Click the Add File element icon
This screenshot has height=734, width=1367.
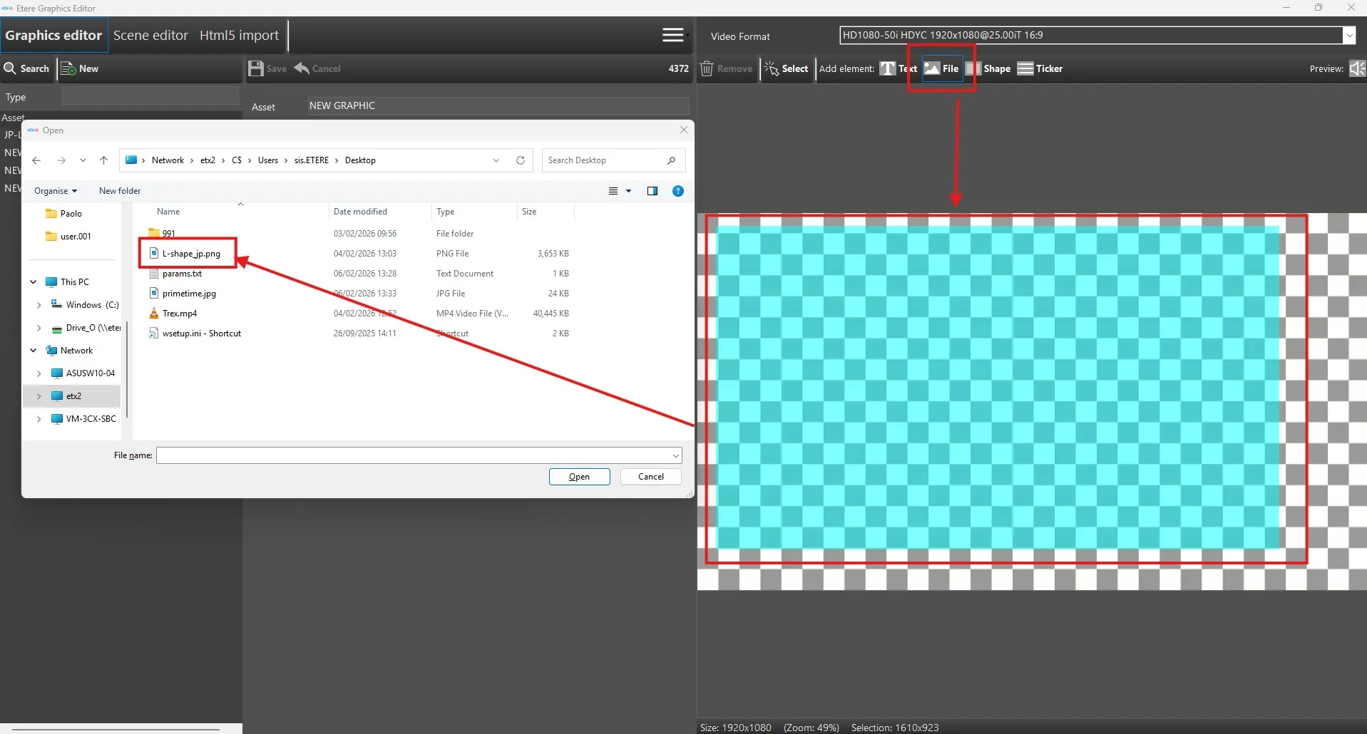point(932,68)
